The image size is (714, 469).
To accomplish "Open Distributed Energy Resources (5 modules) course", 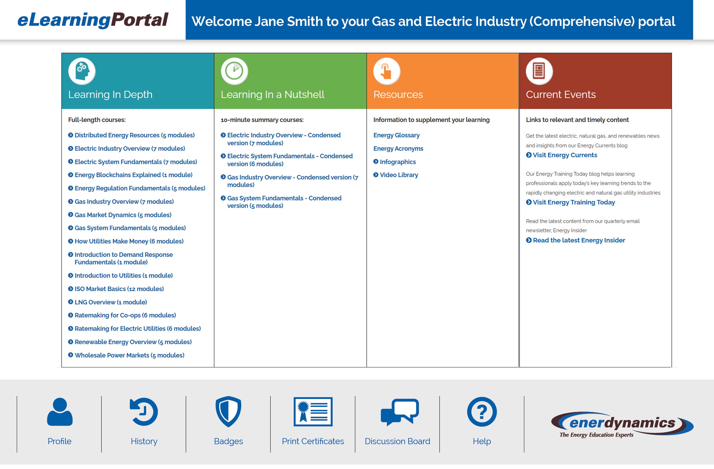I will coord(135,135).
